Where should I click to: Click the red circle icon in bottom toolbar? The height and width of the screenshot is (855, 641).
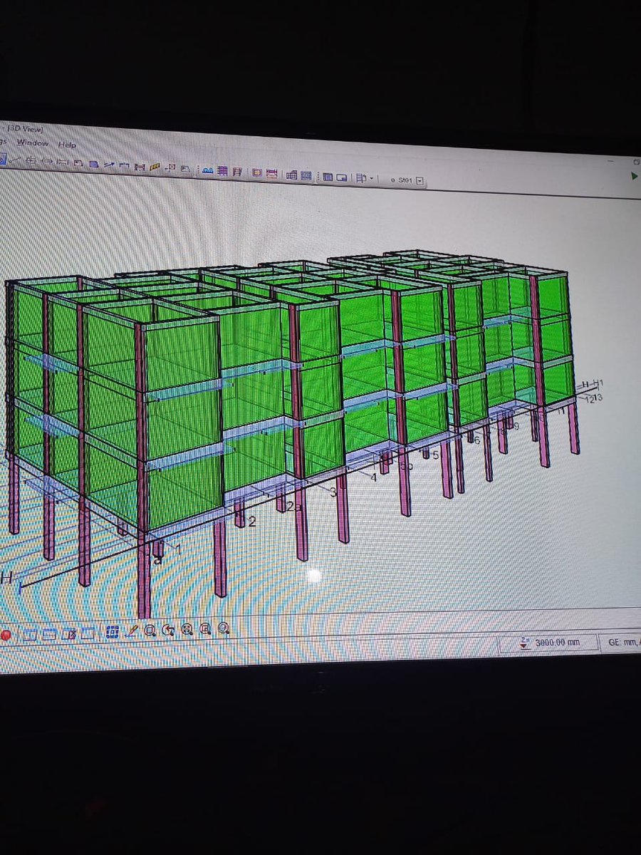coord(6,635)
